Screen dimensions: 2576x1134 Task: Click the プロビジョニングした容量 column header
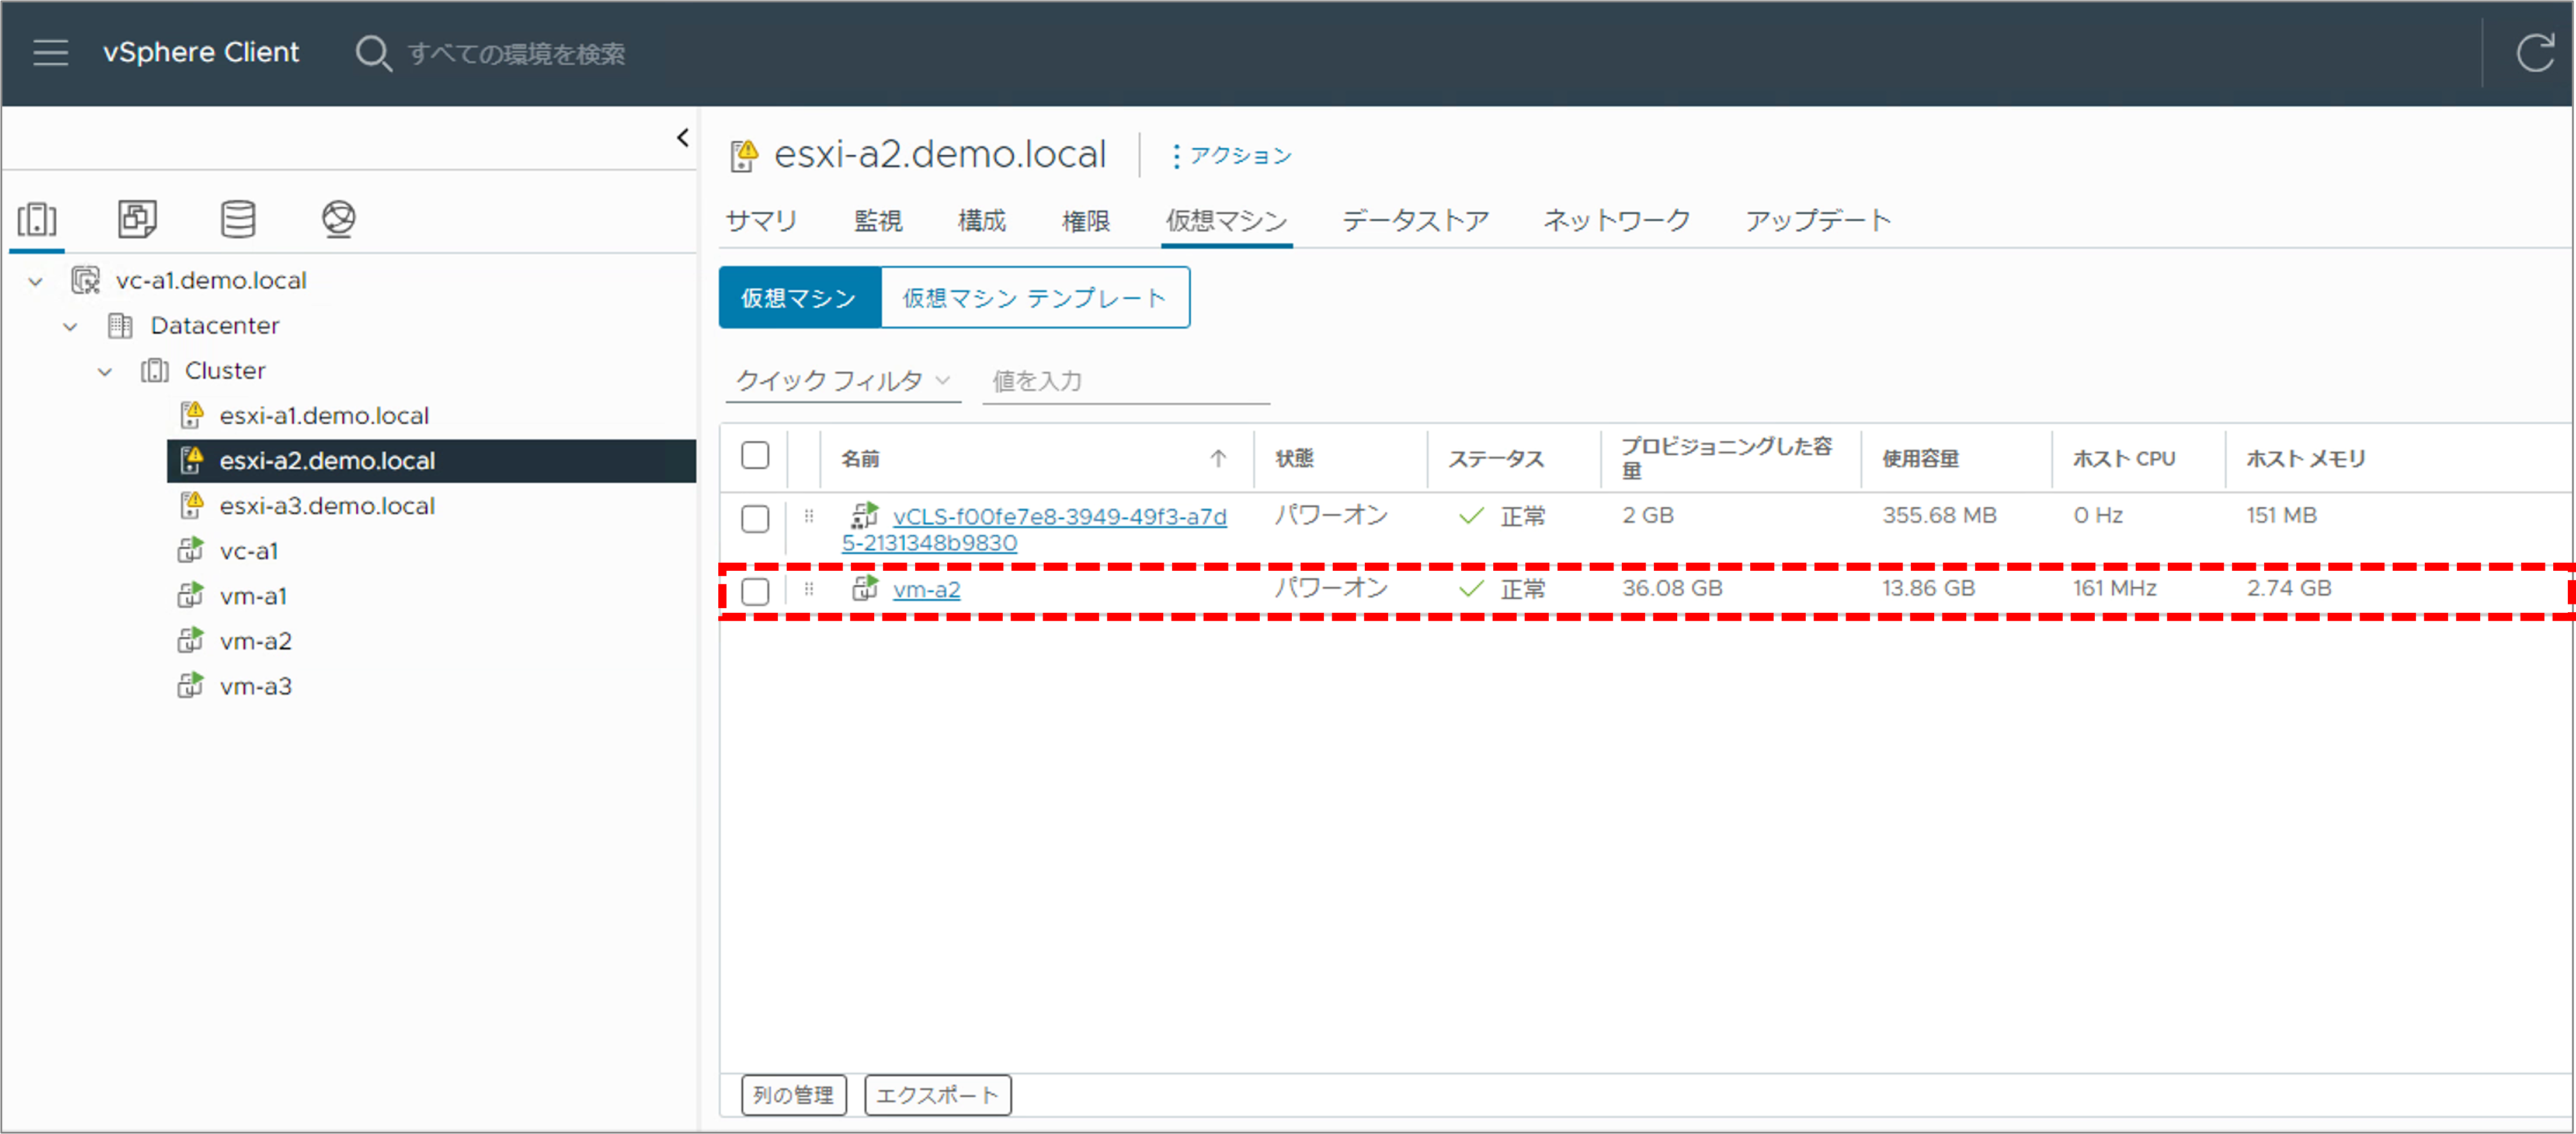tap(1726, 458)
